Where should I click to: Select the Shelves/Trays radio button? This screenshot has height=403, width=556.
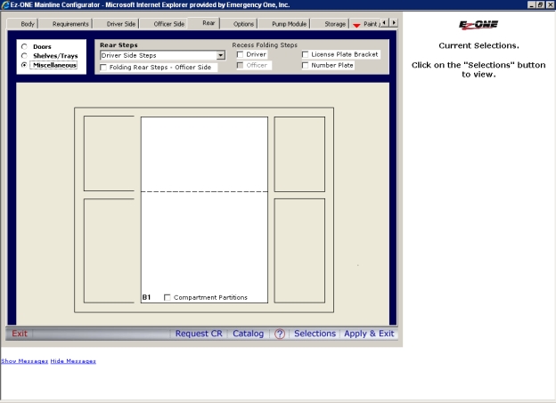24,55
